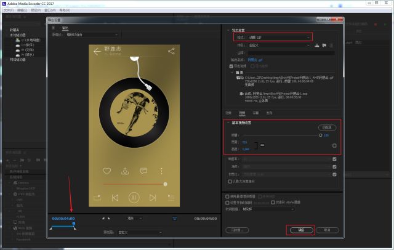Open the Preset (P) menu
Viewport: 394px width, 250px height.
tap(36, 10)
